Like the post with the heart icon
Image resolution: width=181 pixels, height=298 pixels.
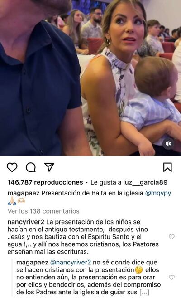point(12,167)
